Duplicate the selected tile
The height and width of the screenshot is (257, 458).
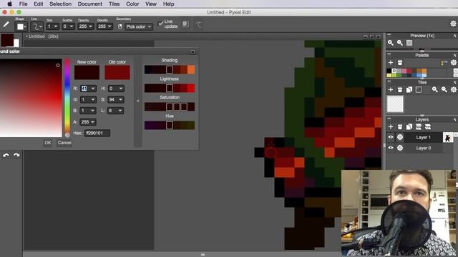(x=409, y=90)
